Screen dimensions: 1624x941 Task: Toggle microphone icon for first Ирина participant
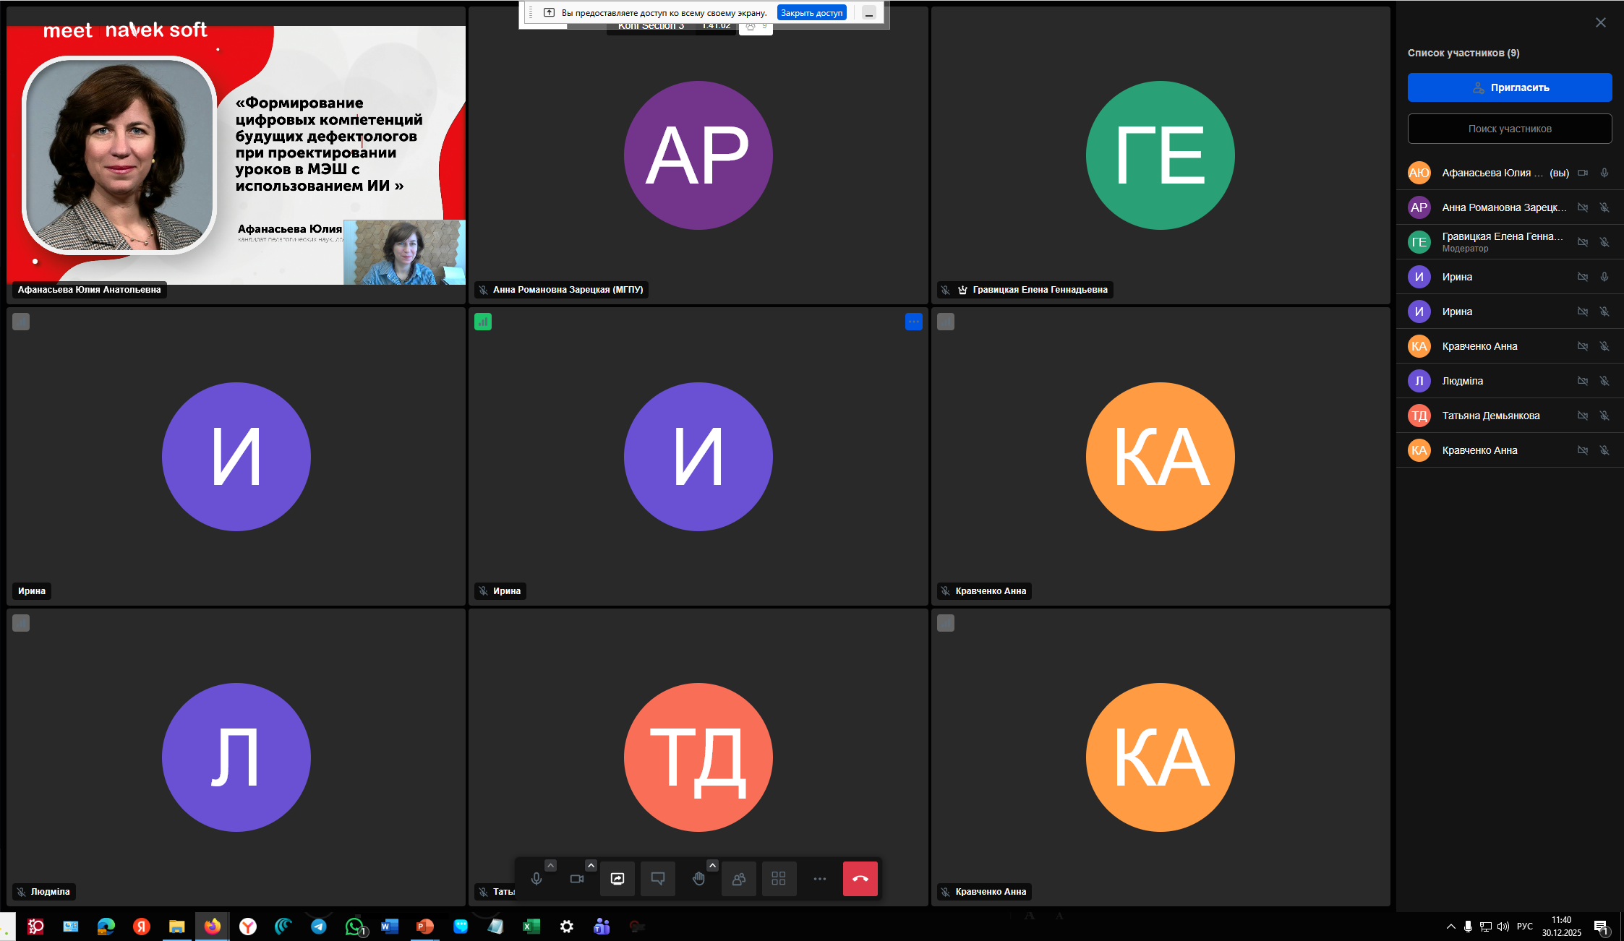(x=1604, y=277)
